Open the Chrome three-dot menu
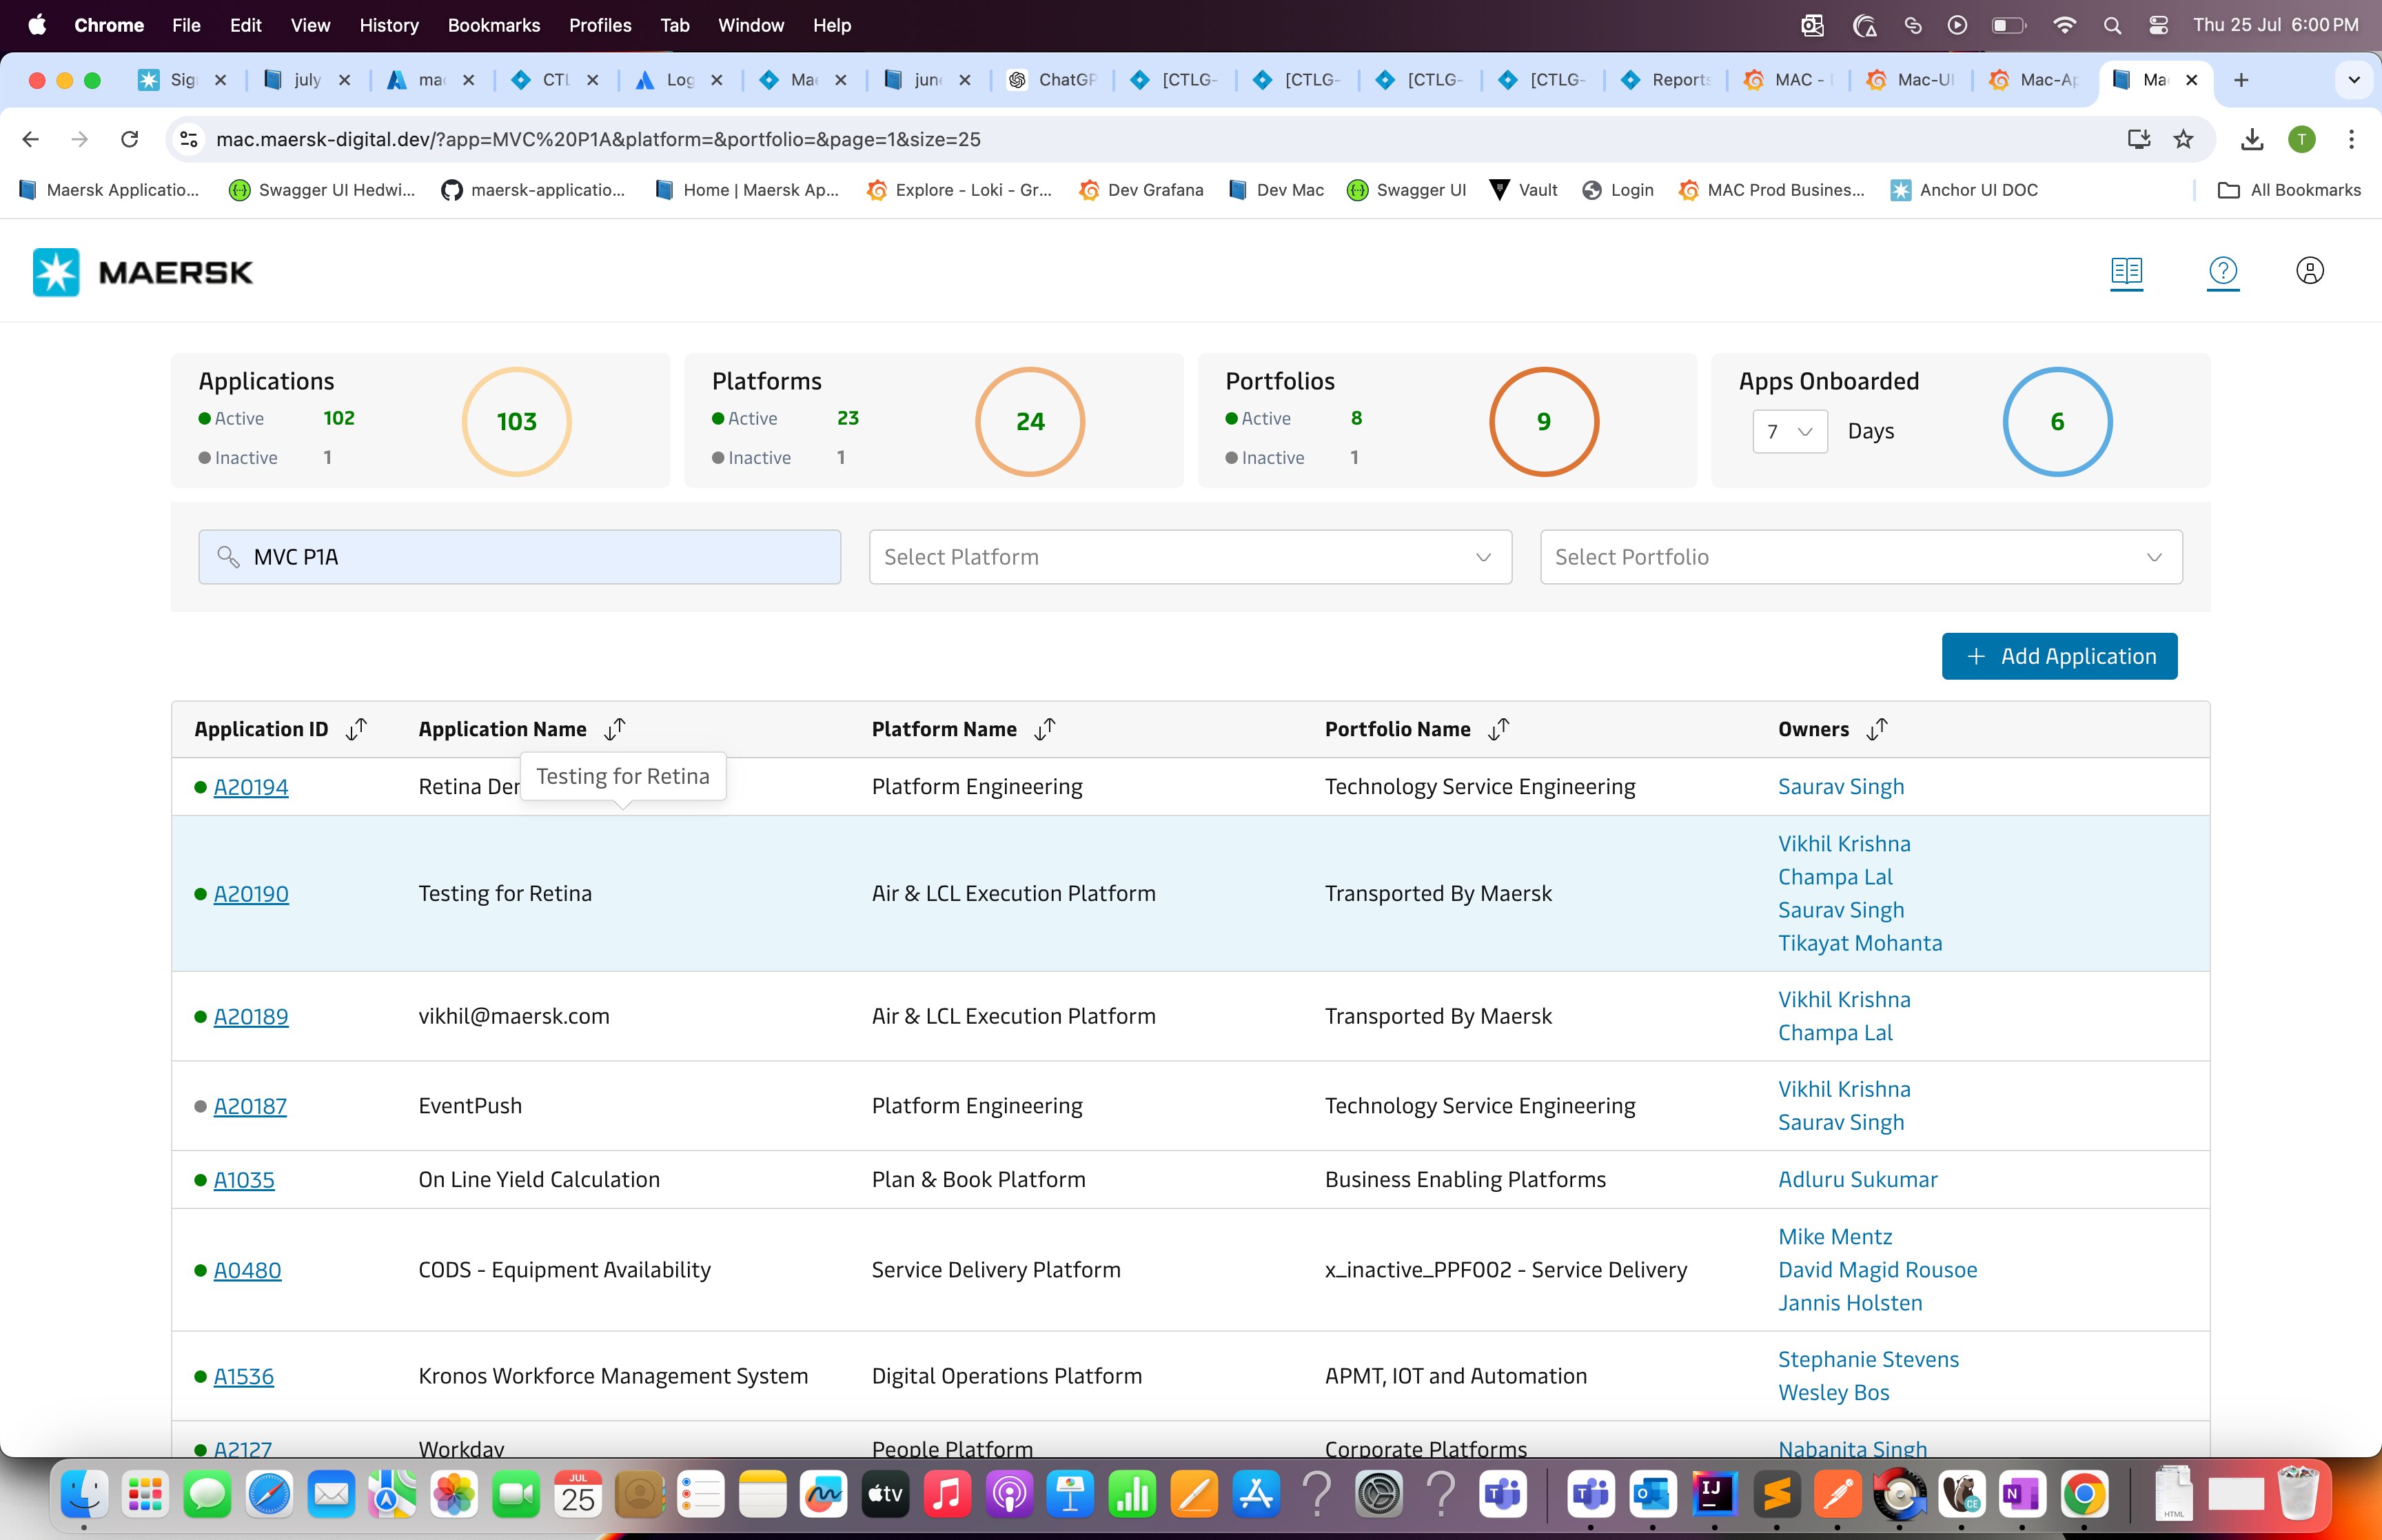This screenshot has width=2382, height=1540. pos(2351,139)
